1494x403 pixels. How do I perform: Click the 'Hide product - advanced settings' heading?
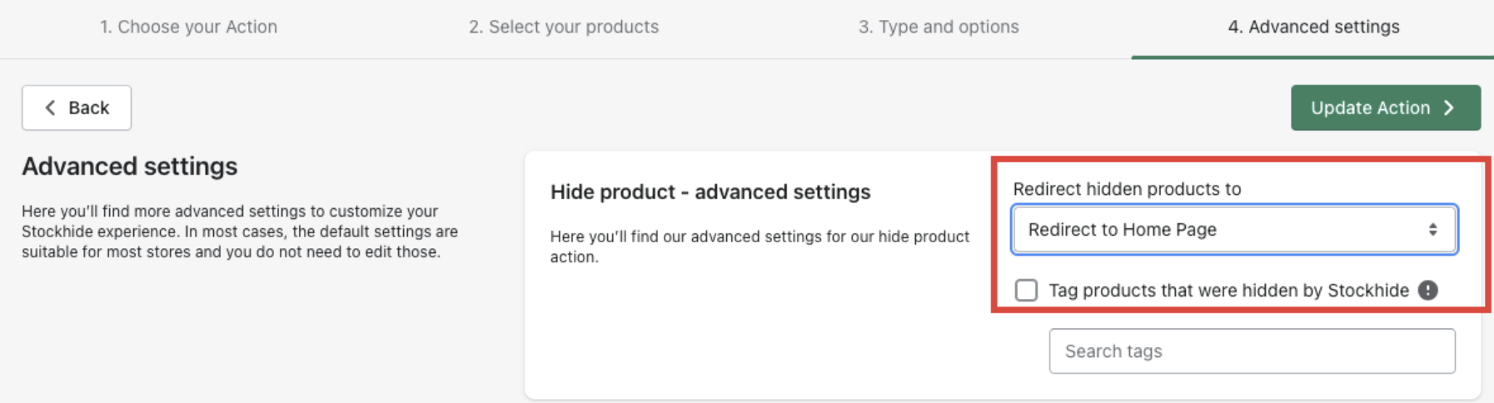click(x=710, y=192)
